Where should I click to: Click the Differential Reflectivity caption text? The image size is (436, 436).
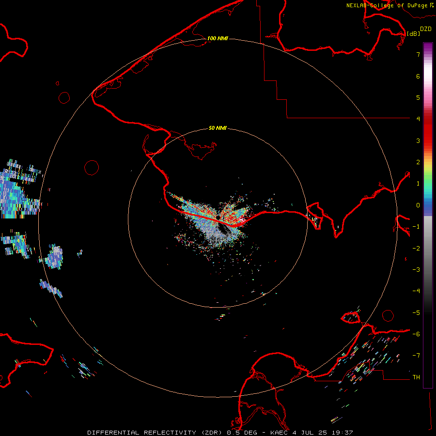point(220,433)
